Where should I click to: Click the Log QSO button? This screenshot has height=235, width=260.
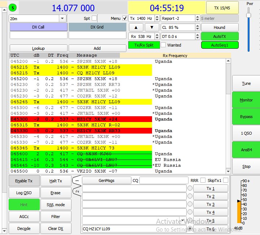click(24, 192)
